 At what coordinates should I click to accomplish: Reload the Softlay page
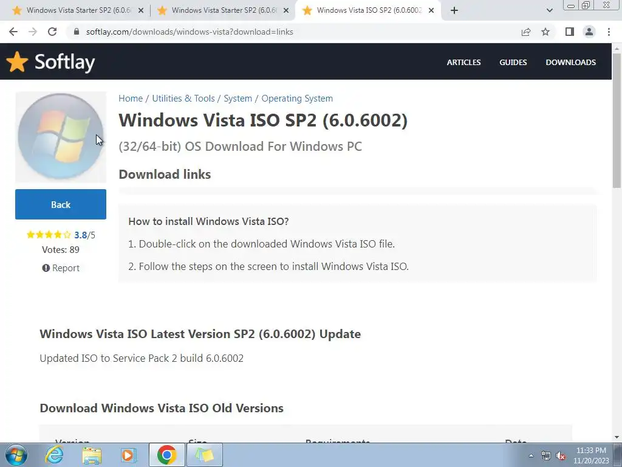pyautogui.click(x=52, y=32)
